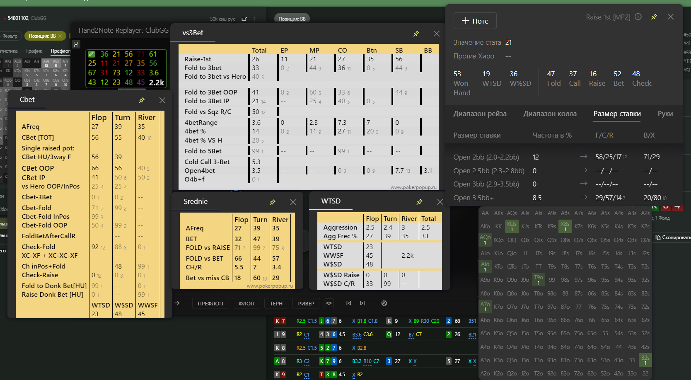Close the Srednie popup
This screenshot has height=380, width=691.
293,202
